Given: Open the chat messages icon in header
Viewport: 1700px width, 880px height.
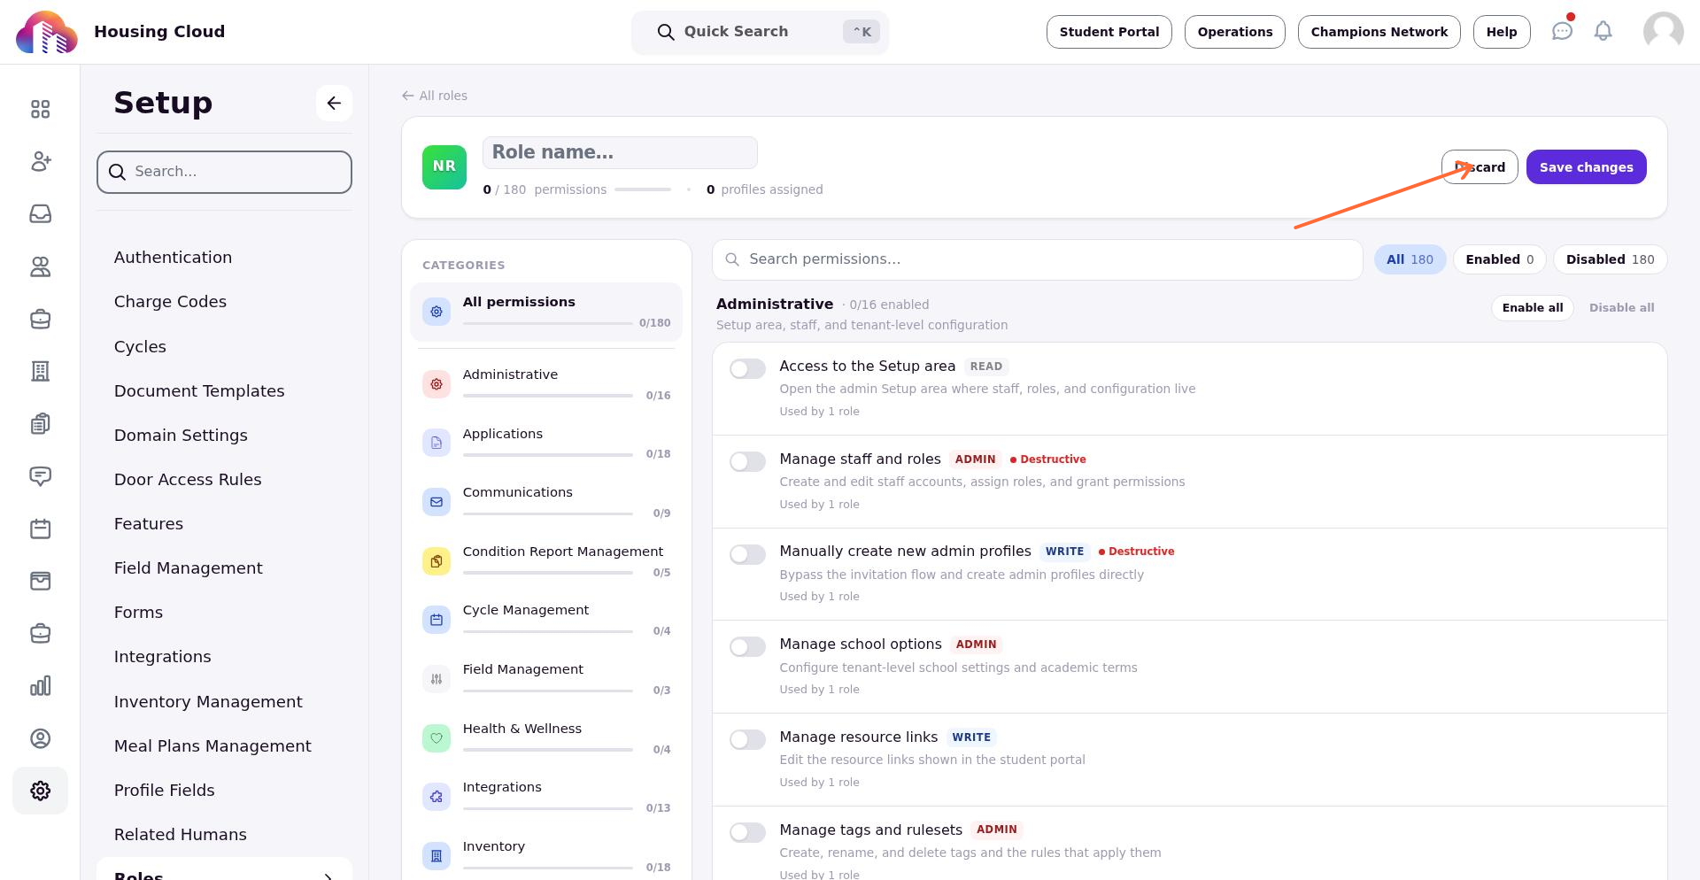Looking at the screenshot, I should (1562, 31).
